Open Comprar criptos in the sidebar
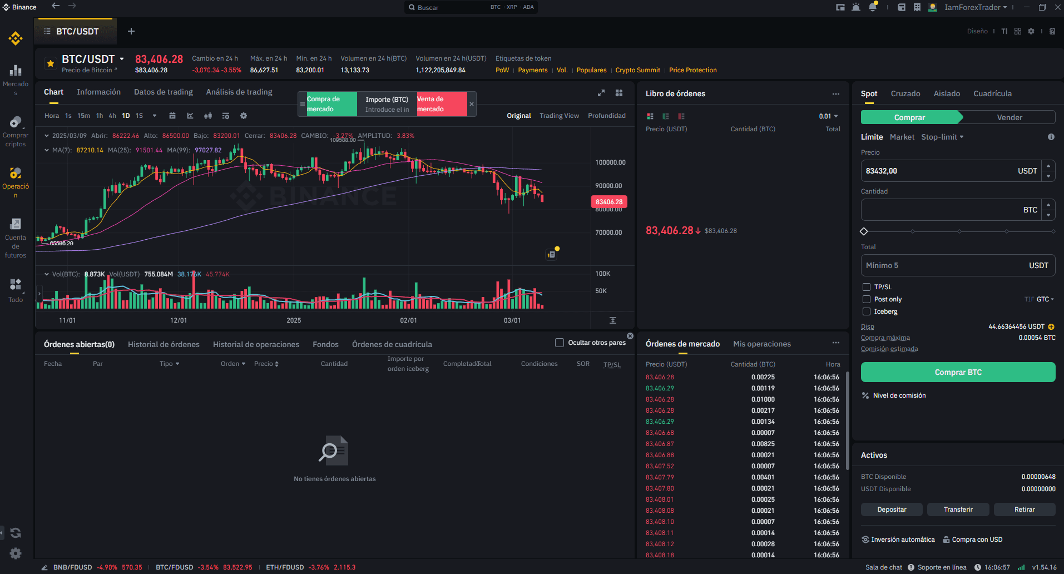This screenshot has width=1064, height=574. point(16,122)
